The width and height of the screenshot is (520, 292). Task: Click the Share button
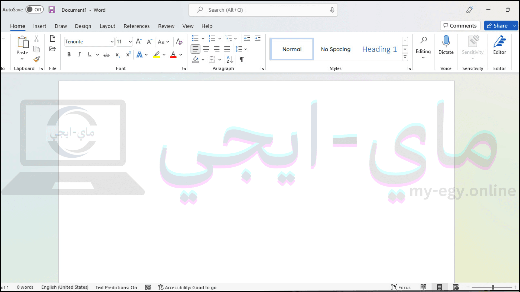point(497,26)
